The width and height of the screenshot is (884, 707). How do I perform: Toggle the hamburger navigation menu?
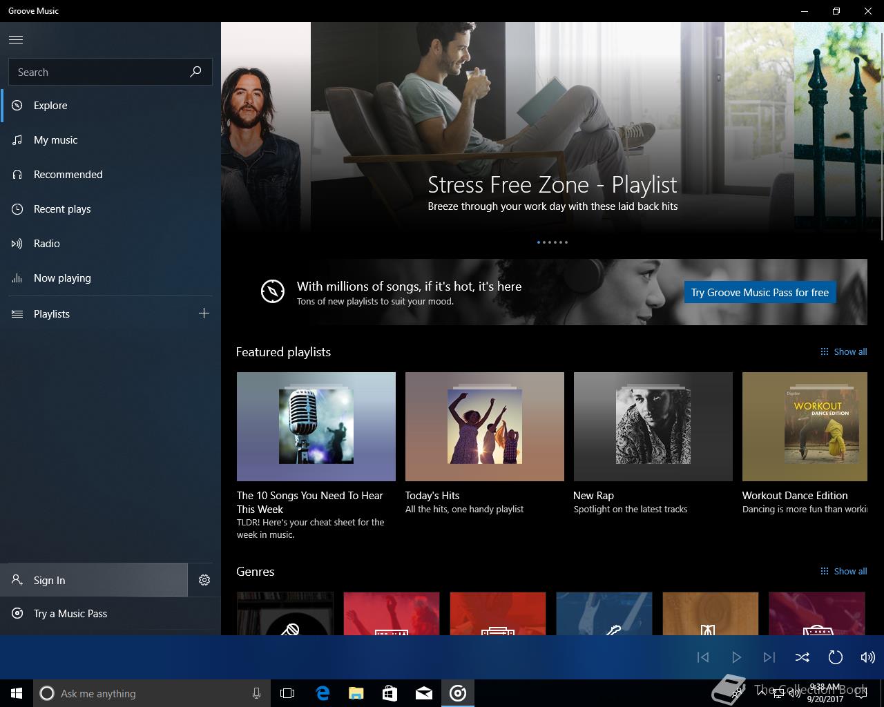16,40
